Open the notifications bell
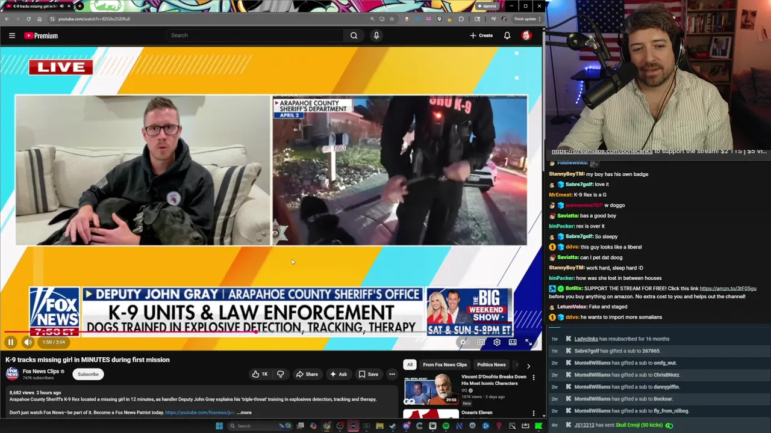This screenshot has width=771, height=433. 507,35
